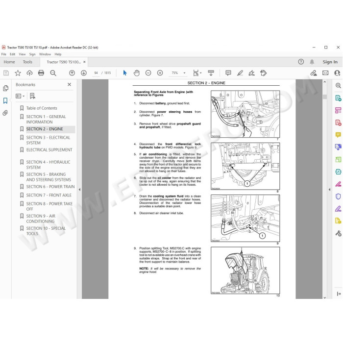Close the Tractor TS90 TS100 document tab

(84, 62)
